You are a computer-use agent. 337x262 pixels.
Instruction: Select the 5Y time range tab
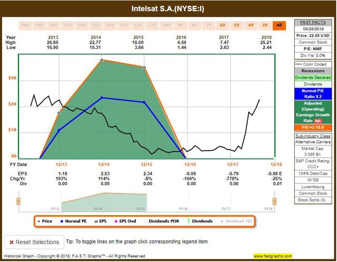237,25
